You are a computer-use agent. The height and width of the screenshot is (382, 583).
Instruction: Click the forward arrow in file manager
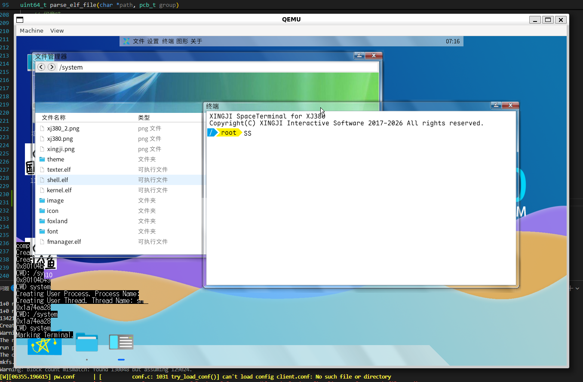(x=52, y=67)
